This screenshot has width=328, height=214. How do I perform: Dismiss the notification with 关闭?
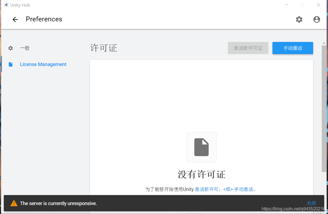pyautogui.click(x=311, y=203)
